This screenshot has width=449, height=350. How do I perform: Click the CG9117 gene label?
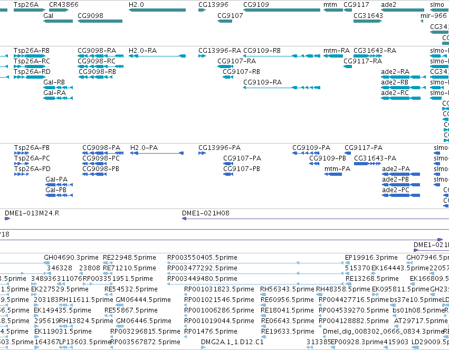point(356,5)
